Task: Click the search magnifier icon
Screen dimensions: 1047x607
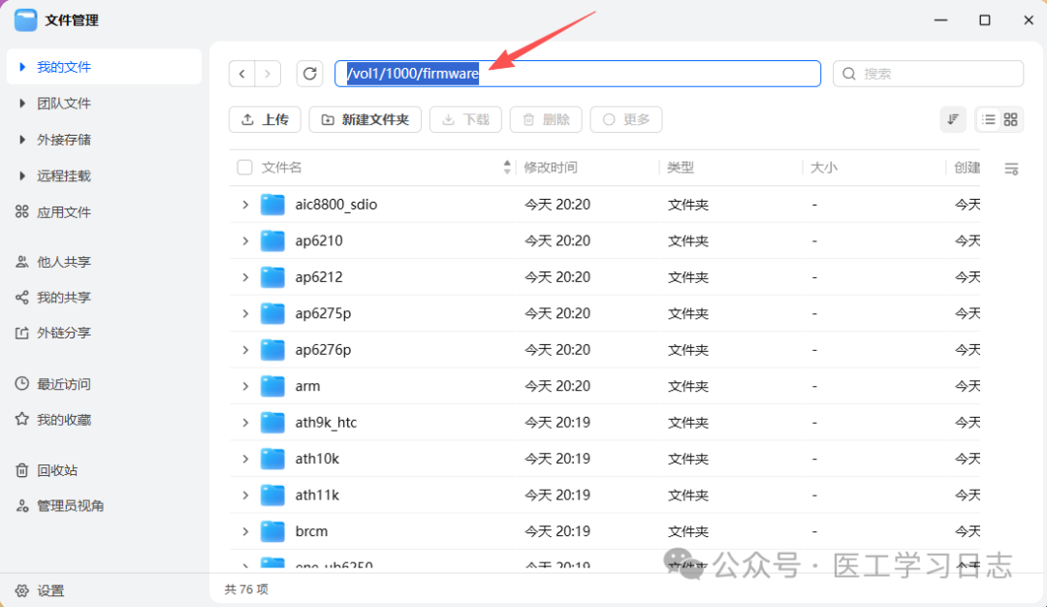Action: pos(848,73)
